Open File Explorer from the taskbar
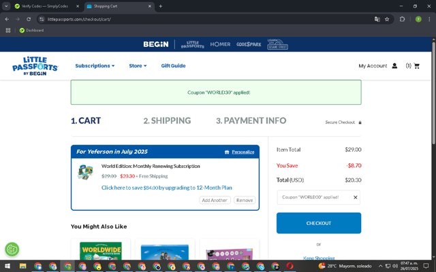 (22, 266)
